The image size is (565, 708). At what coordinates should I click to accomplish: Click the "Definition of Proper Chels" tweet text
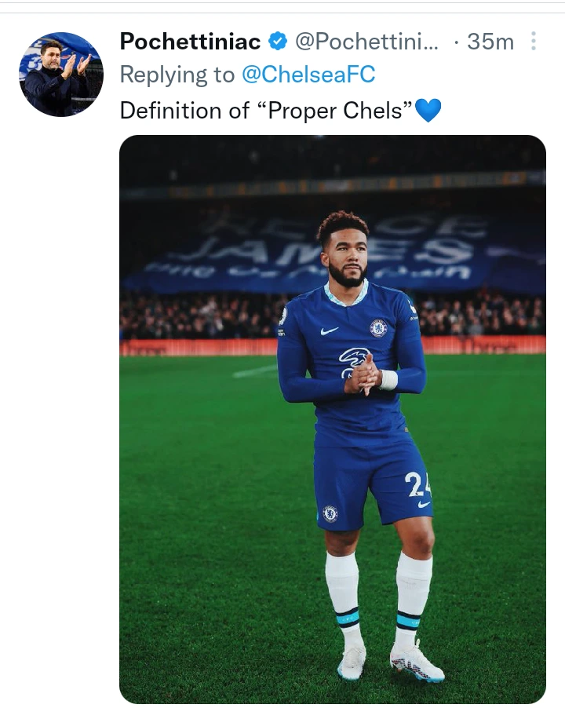(265, 111)
